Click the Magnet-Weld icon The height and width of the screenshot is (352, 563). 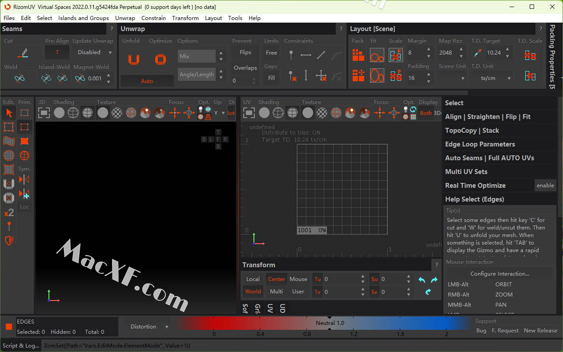tap(80, 79)
